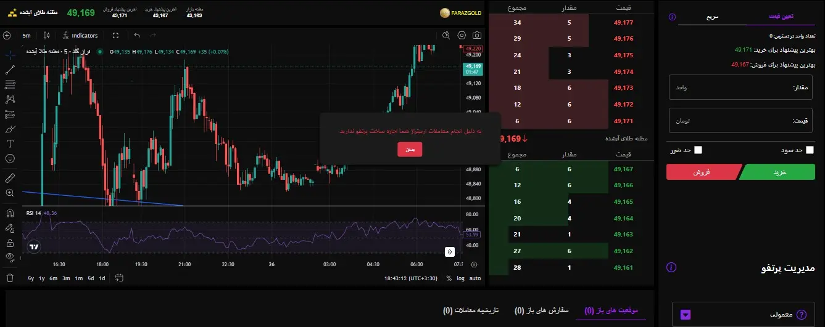Screen dimensions: 825x327
Task: Select the 1d time range
Action: 102,278
